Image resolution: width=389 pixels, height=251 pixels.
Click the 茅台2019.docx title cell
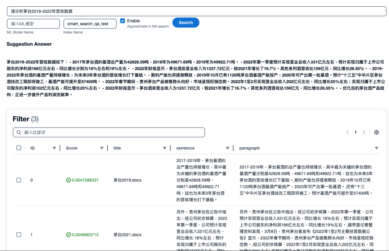coord(127,180)
